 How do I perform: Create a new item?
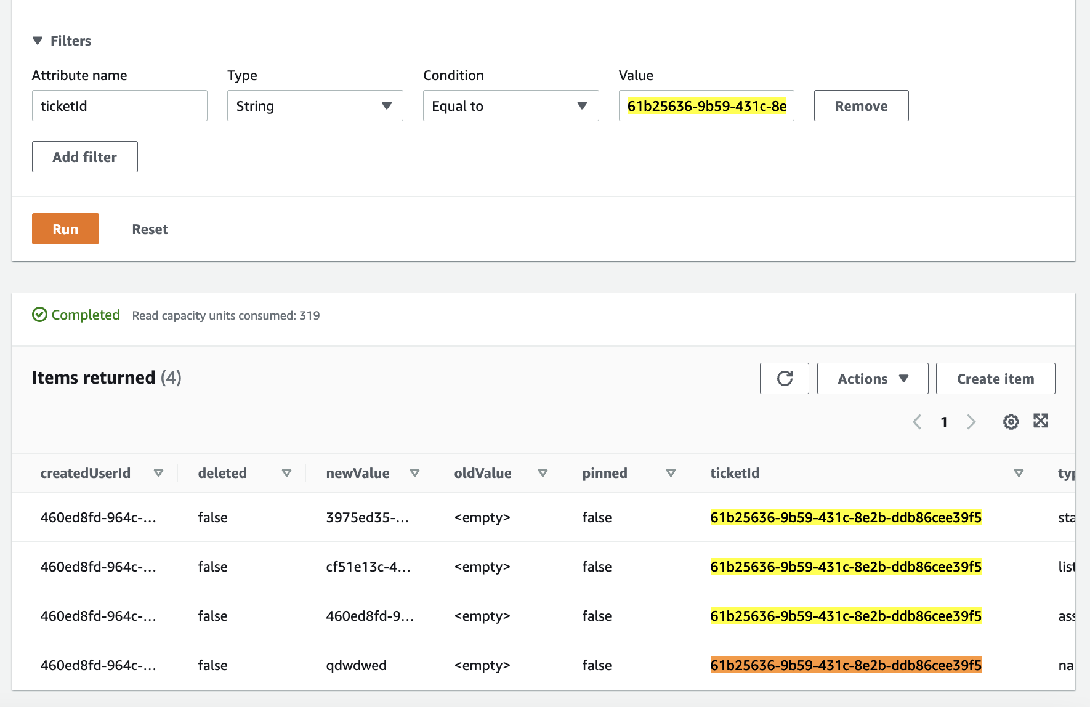[x=995, y=378]
